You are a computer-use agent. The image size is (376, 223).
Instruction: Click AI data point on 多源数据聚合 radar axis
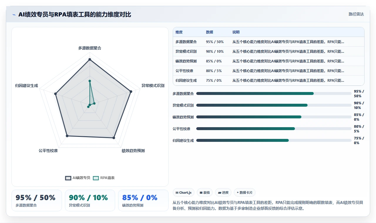(x=90, y=59)
